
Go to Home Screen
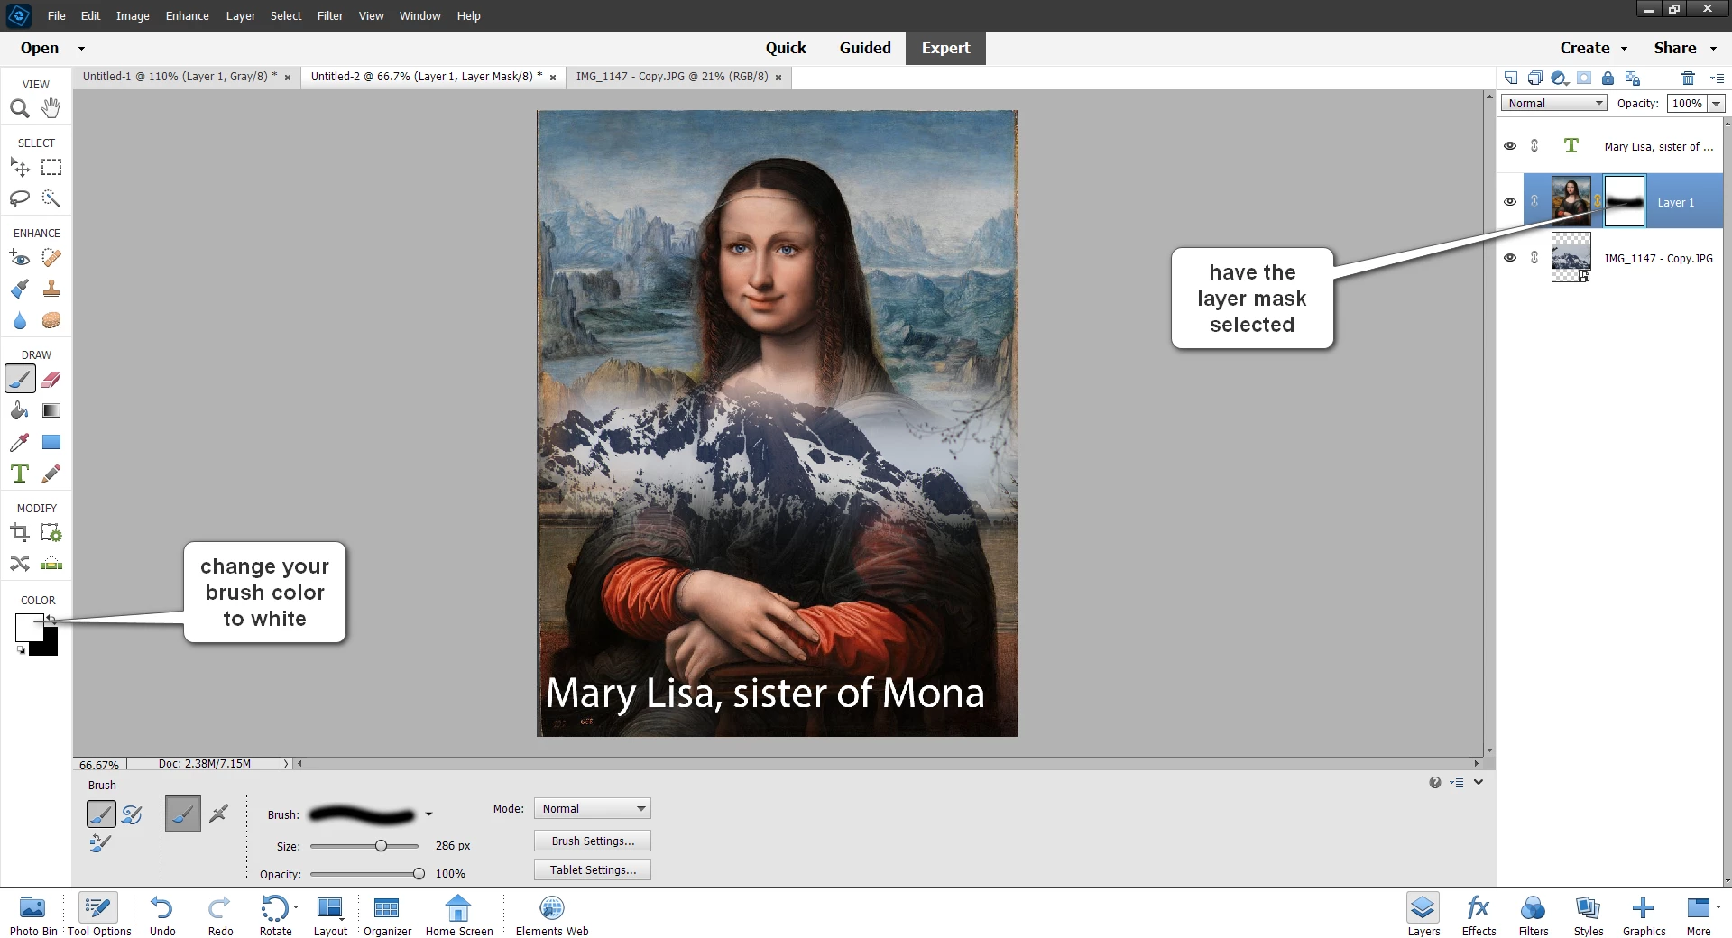click(459, 915)
